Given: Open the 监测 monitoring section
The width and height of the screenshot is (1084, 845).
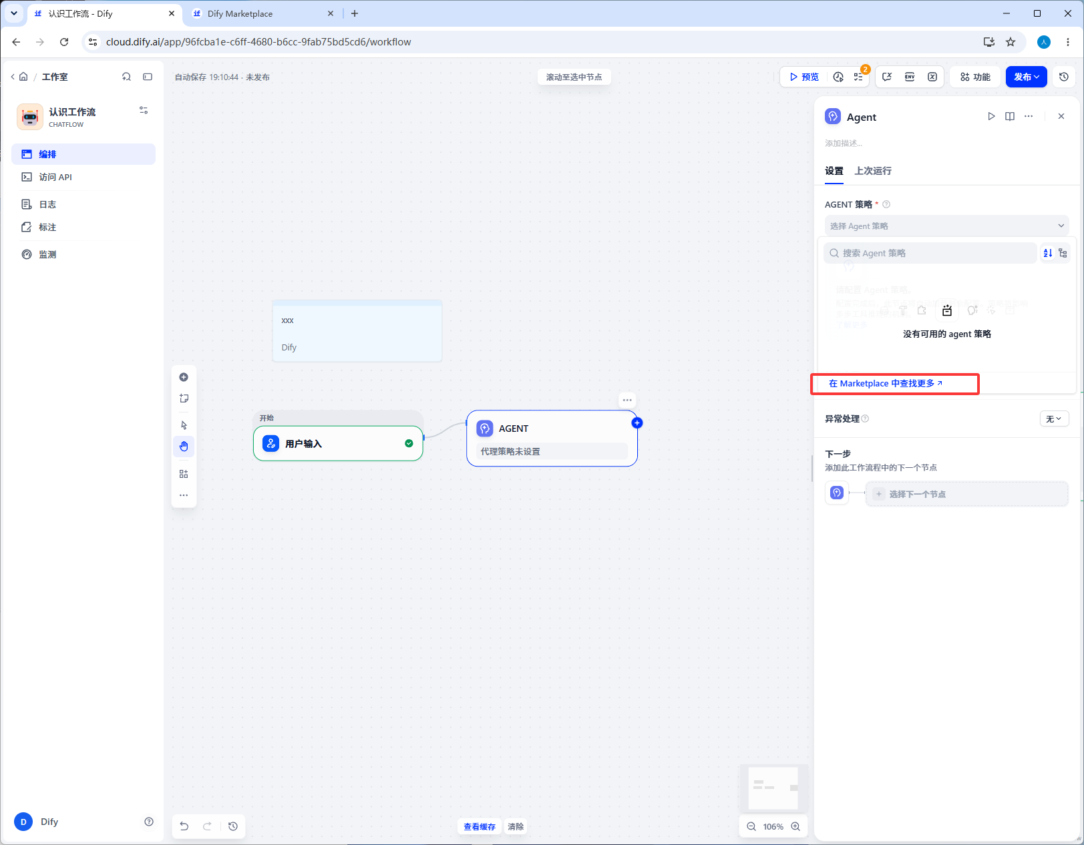Looking at the screenshot, I should point(83,254).
